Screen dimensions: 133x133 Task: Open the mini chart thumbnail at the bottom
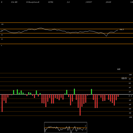tap(66, 127)
